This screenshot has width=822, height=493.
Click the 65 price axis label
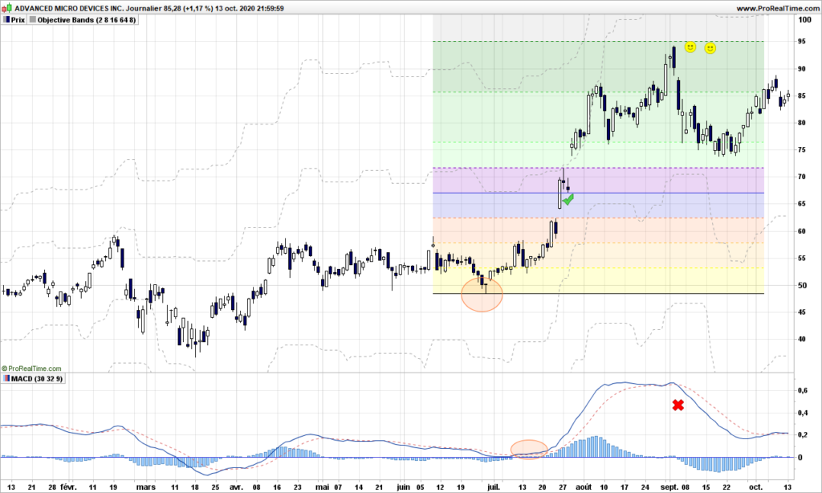(802, 204)
